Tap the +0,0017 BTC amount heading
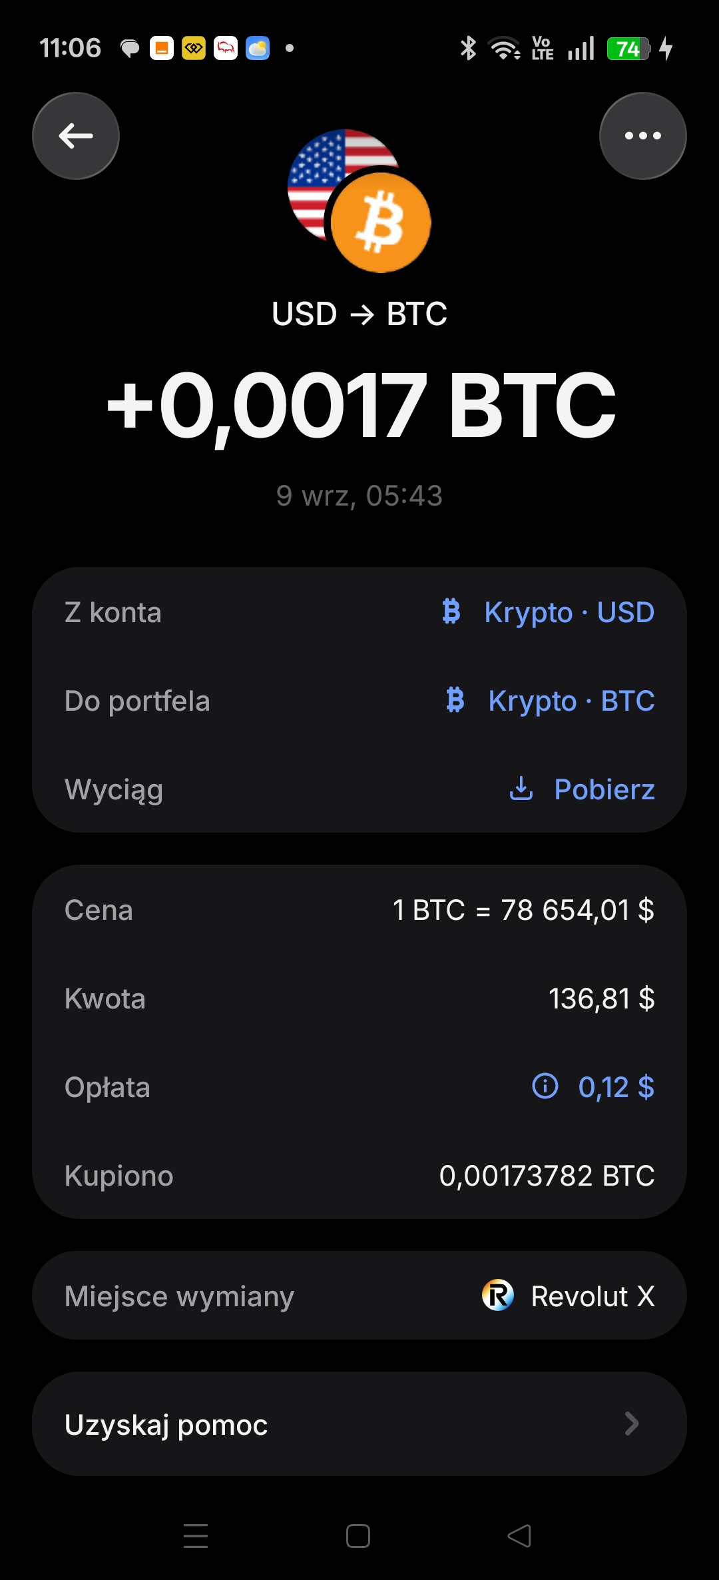The image size is (719, 1580). click(361, 406)
